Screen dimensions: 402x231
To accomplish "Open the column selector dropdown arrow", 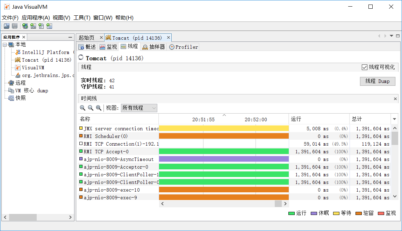I will point(395,119).
